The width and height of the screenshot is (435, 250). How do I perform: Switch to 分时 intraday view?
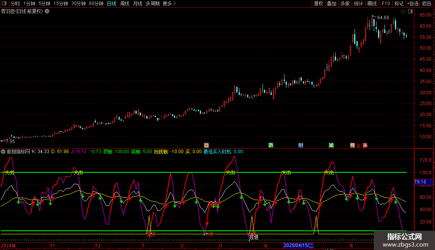[15, 3]
